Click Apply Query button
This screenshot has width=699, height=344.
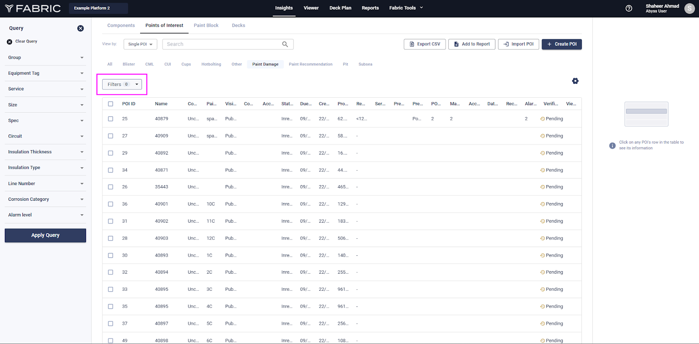pyautogui.click(x=45, y=235)
